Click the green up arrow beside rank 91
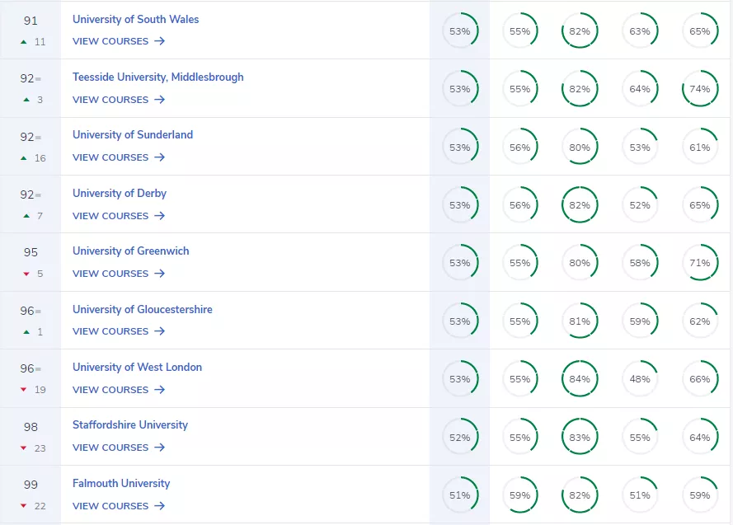This screenshot has width=733, height=525. 22,41
